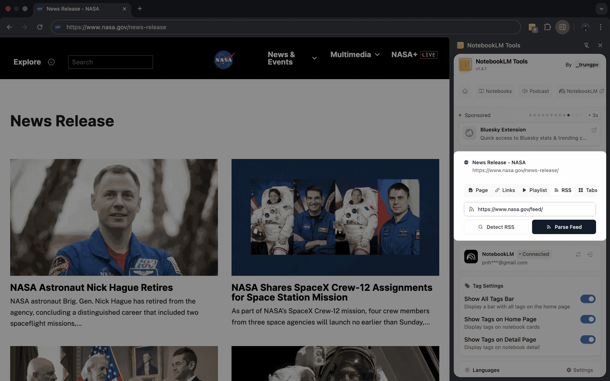The height and width of the screenshot is (381, 610).
Task: Switch to the RSS tab in extension panel
Action: [x=563, y=190]
